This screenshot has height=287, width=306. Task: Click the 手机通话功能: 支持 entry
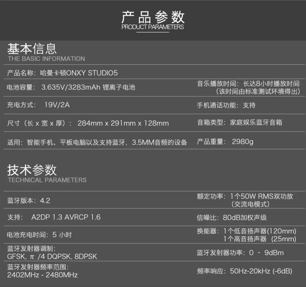(x=226, y=105)
